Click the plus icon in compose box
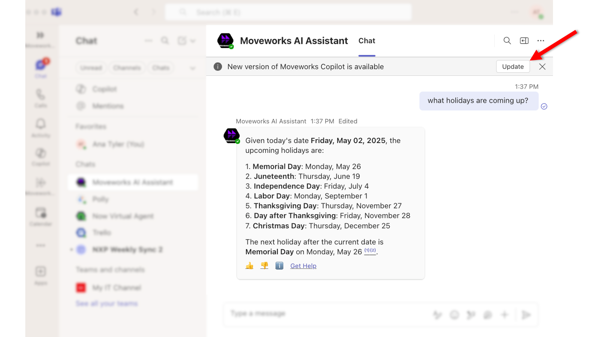Viewport: 589px width, 337px height. (505, 315)
